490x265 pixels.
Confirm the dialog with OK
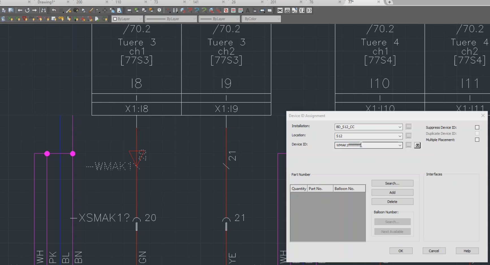click(401, 251)
